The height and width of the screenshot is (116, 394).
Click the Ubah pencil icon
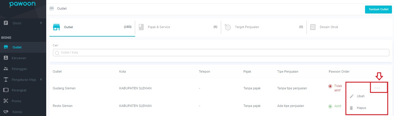pyautogui.click(x=352, y=96)
